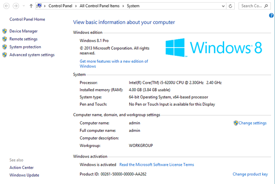Select Control Panel in breadcrumb path

[60, 6]
